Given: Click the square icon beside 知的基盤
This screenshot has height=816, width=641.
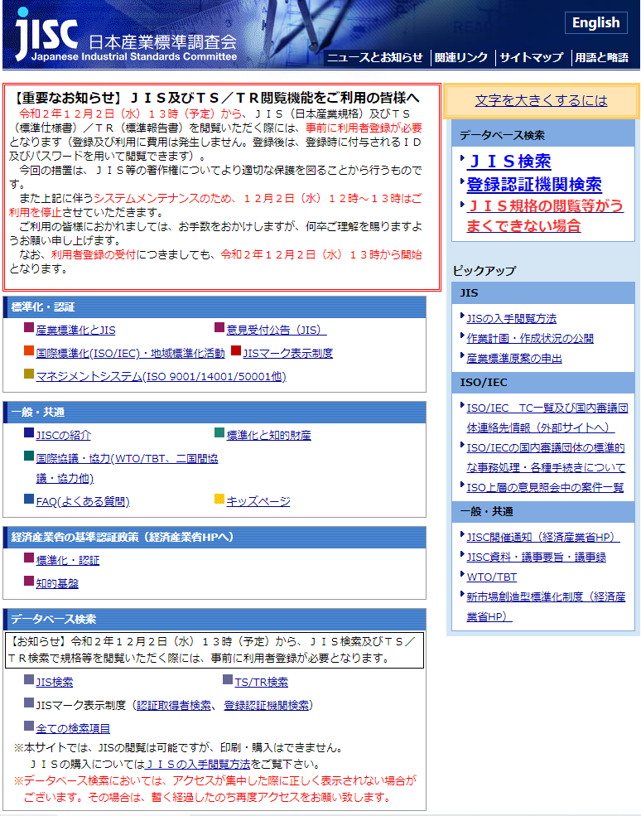Looking at the screenshot, I should coord(29,581).
